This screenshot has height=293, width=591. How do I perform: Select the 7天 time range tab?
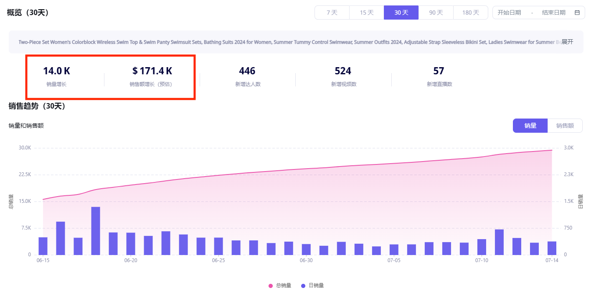tap(332, 13)
